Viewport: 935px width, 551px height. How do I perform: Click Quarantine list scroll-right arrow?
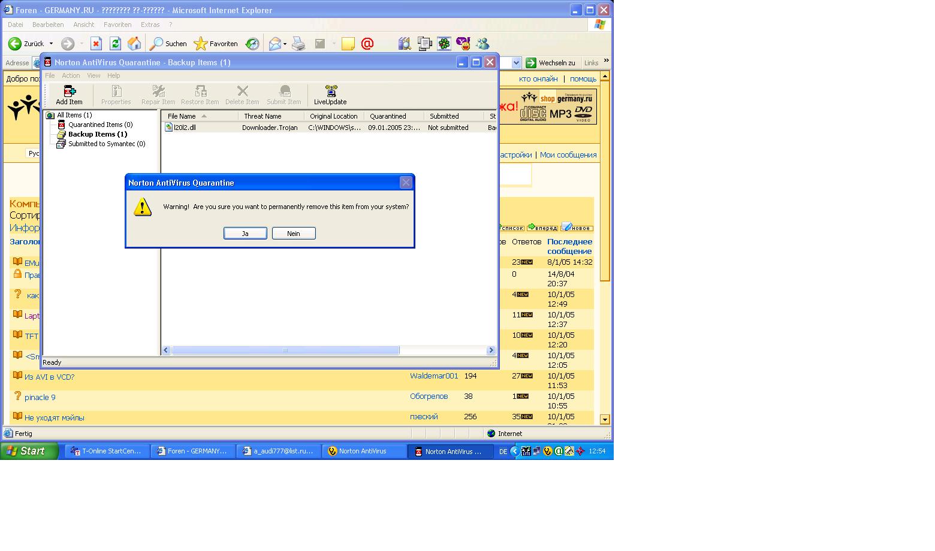pos(491,350)
